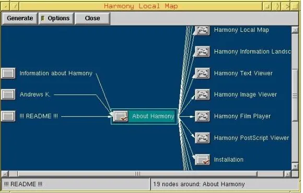This screenshot has width=303, height=193.
Task: Click the horizontal scrollbar left arrow
Action: 5,174
